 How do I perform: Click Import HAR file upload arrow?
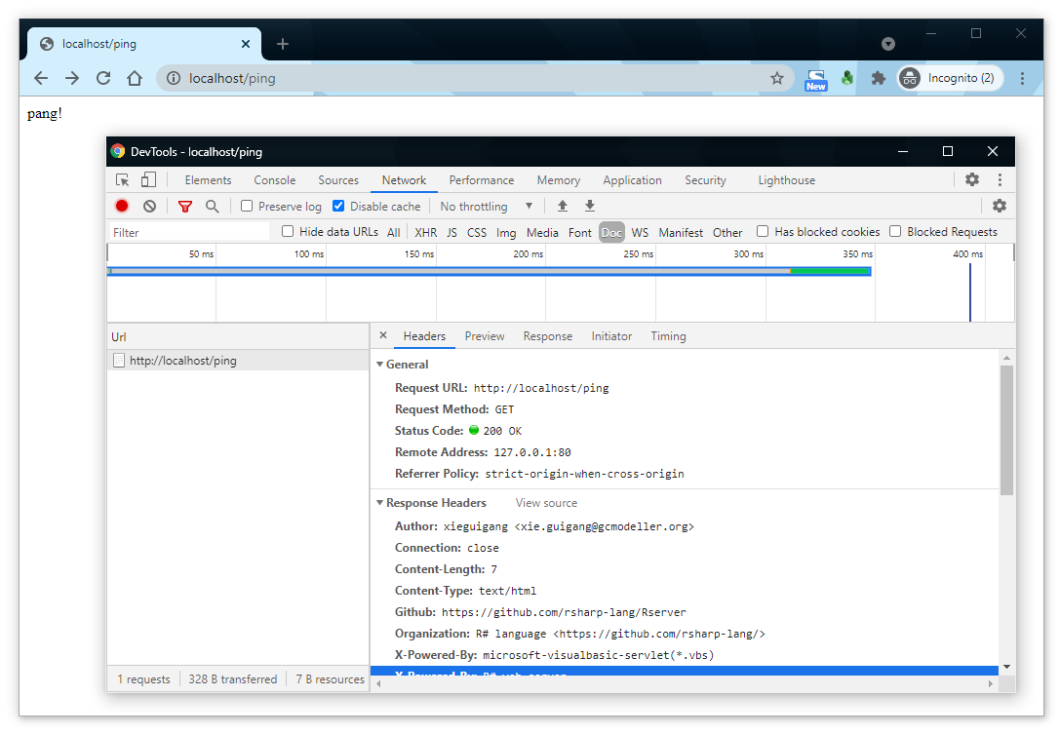563,206
